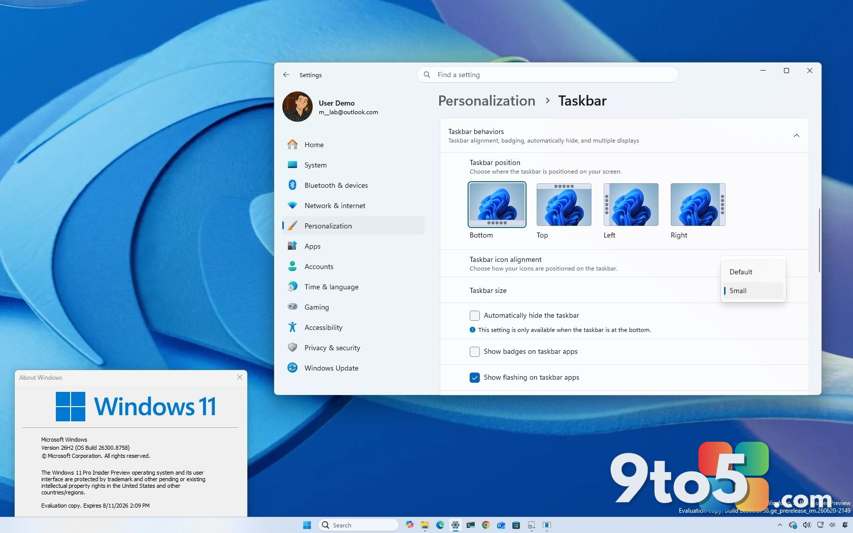Image resolution: width=853 pixels, height=533 pixels.
Task: Select the Bottom taskbar position
Action: (x=497, y=205)
